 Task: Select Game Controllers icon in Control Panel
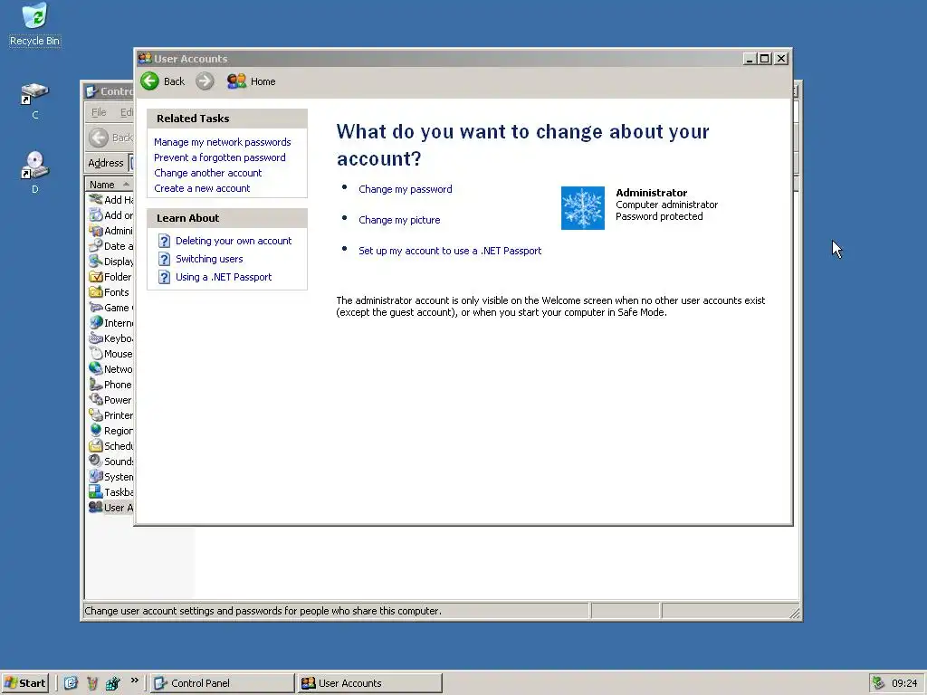pos(96,308)
